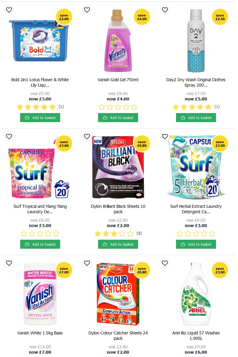Toggle favourite on Ariel Bio Liquid

pyautogui.click(x=165, y=263)
